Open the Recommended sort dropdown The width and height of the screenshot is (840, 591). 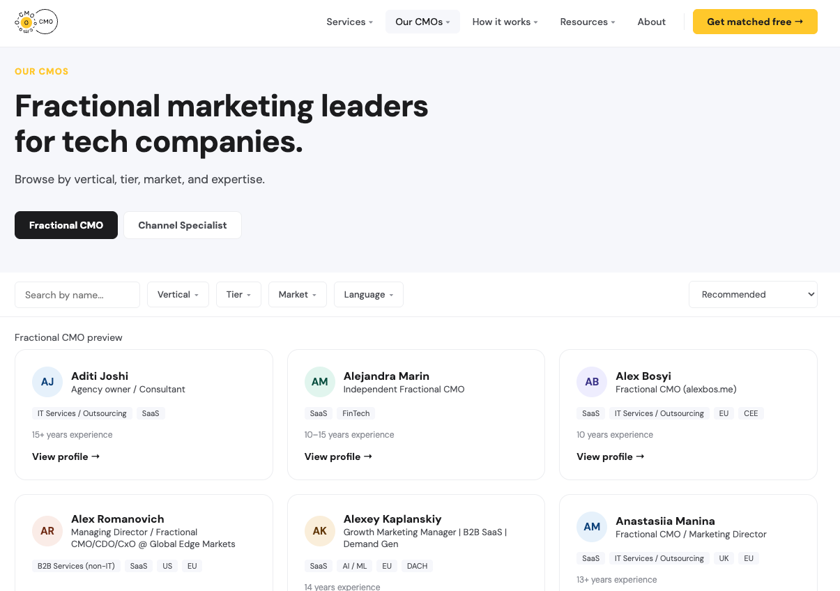(x=753, y=294)
